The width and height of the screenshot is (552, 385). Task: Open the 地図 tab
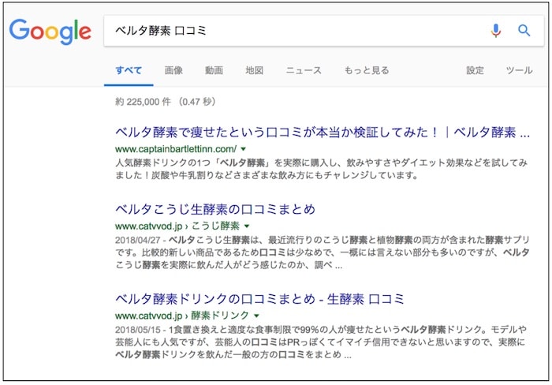tap(255, 70)
